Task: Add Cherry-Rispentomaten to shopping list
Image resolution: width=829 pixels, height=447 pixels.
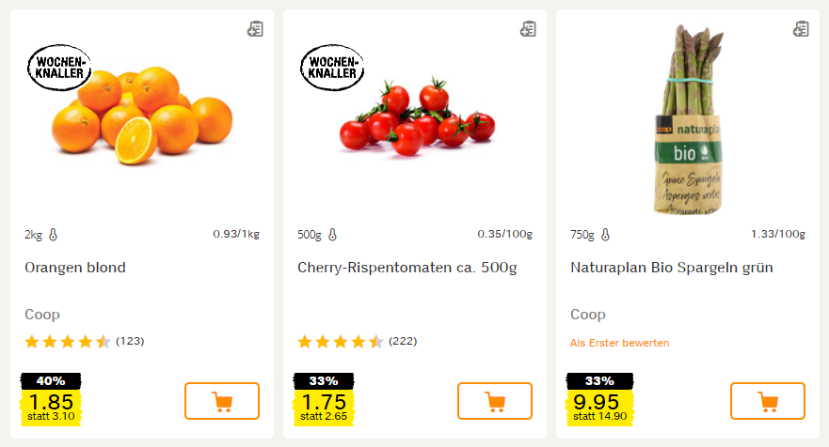Action: (528, 29)
